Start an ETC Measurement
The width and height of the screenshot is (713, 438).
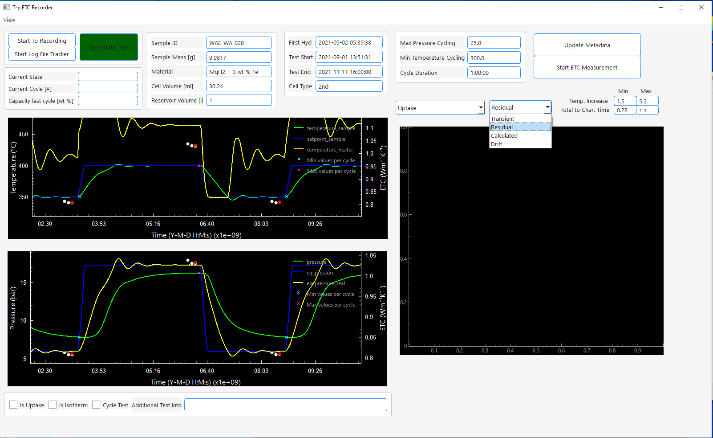[x=587, y=67]
